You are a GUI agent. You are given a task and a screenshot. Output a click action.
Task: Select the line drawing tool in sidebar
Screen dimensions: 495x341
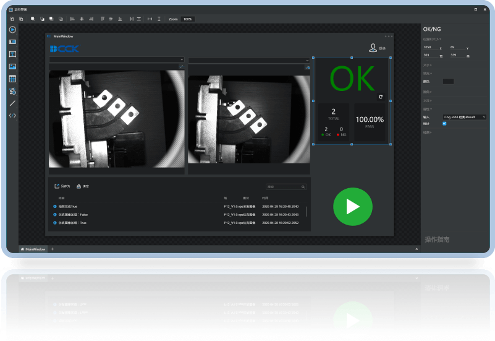[12, 103]
